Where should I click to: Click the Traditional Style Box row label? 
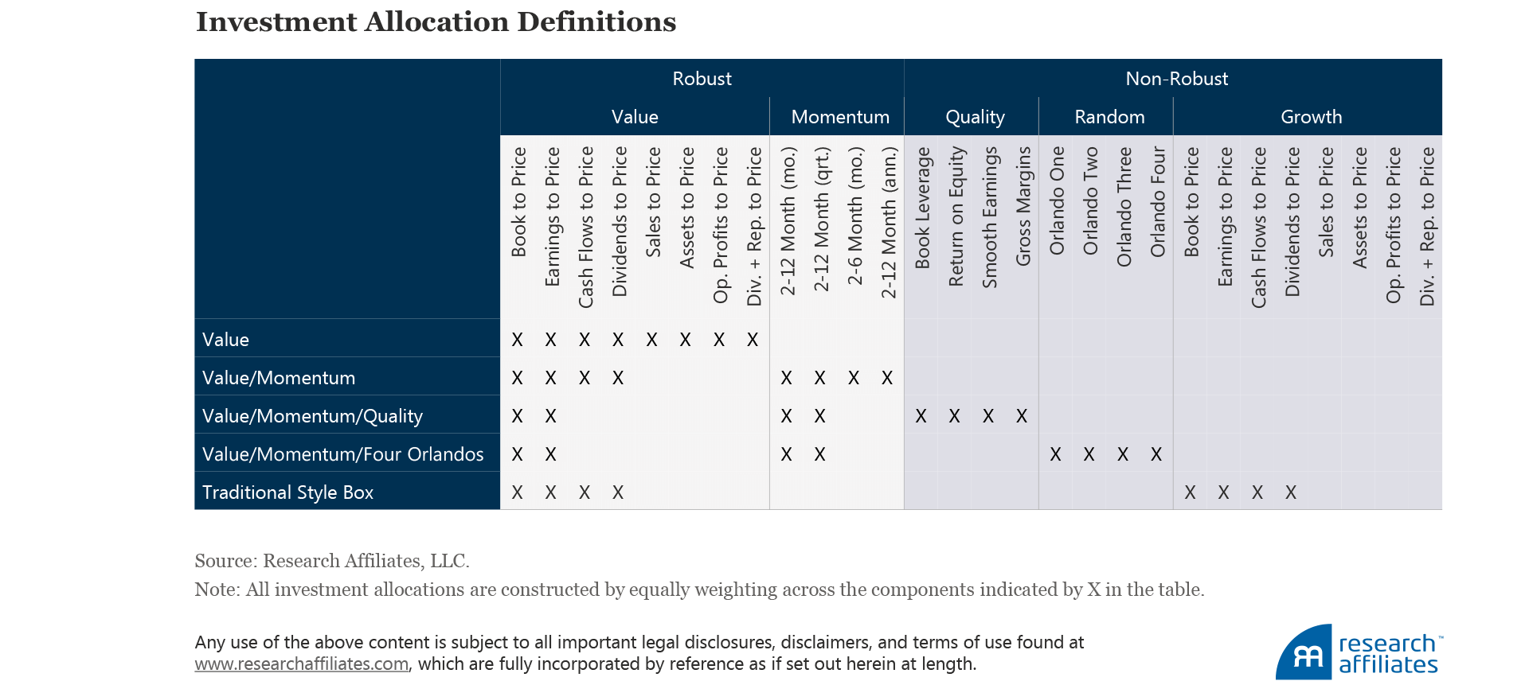click(287, 492)
